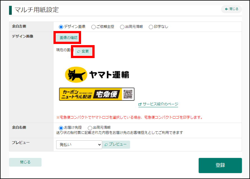Image resolution: width=250 pixels, height=179 pixels.
Task: Click the プレビュー button
Action: coord(116,145)
